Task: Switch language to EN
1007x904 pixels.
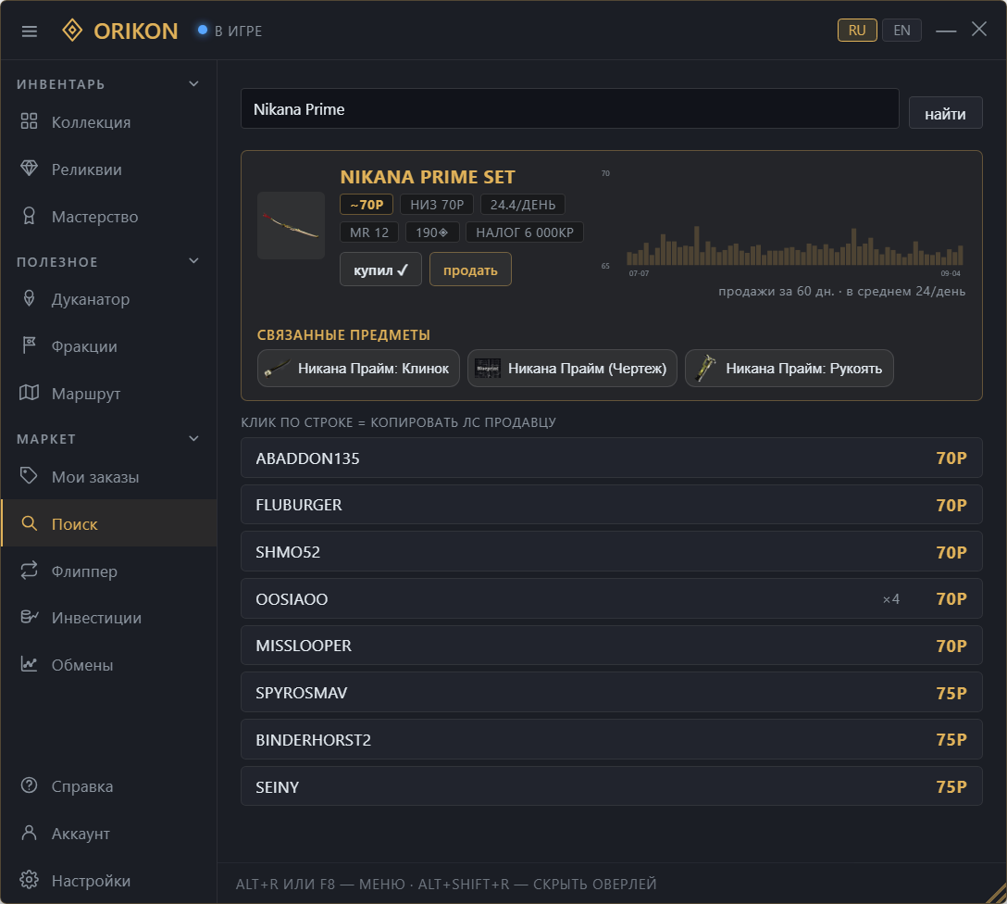Action: (901, 31)
